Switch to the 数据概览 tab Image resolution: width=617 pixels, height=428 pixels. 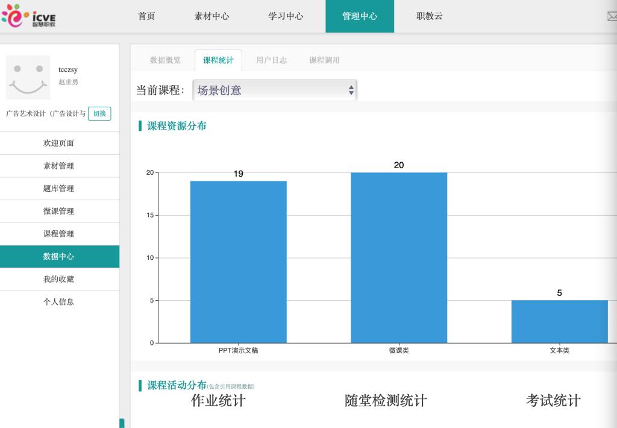pos(165,60)
